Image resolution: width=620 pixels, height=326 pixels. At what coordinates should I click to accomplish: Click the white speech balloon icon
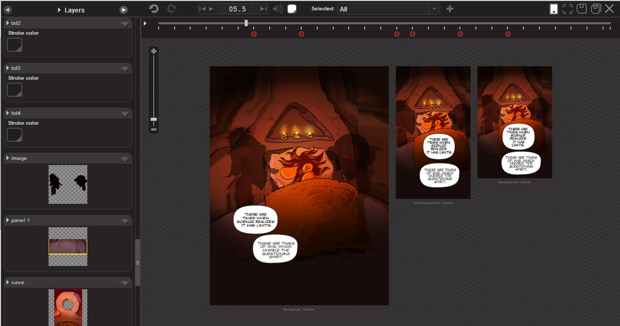[292, 8]
